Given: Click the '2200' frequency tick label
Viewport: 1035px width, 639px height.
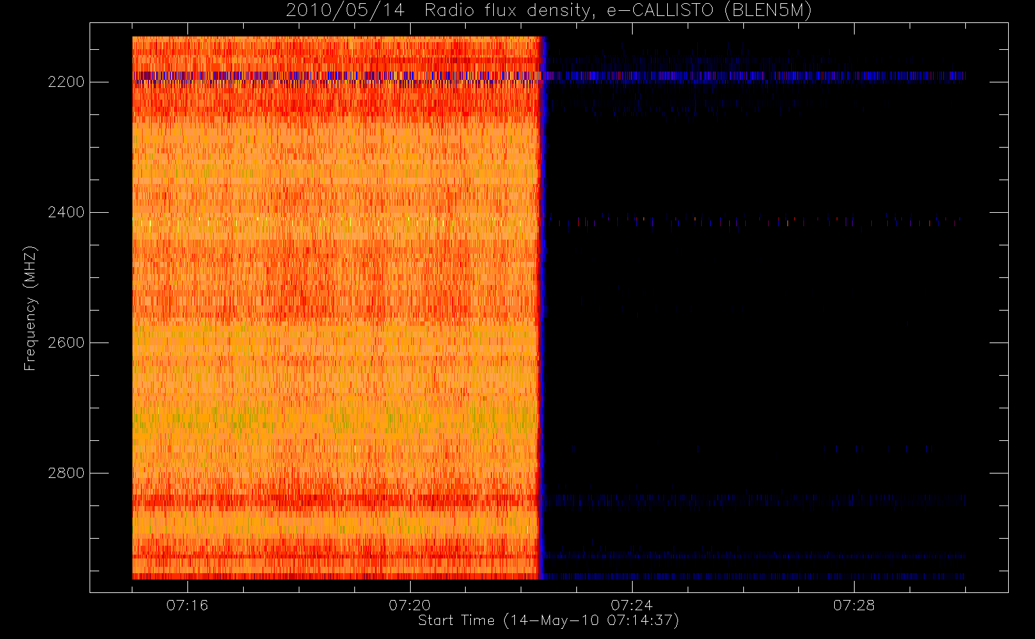Looking at the screenshot, I should tap(66, 82).
